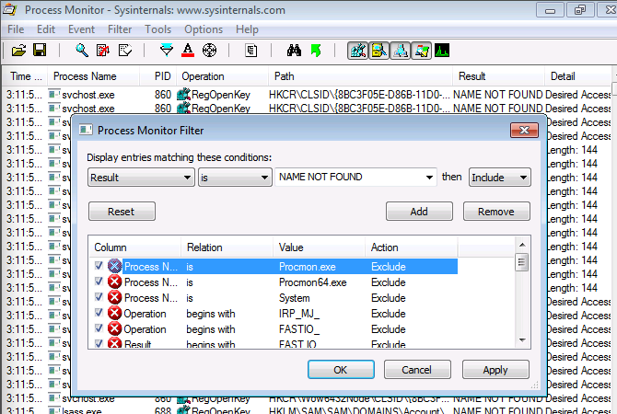This screenshot has height=414, width=617.
Task: Click the red exclude icon for IRP_MJ_
Action: (x=114, y=314)
